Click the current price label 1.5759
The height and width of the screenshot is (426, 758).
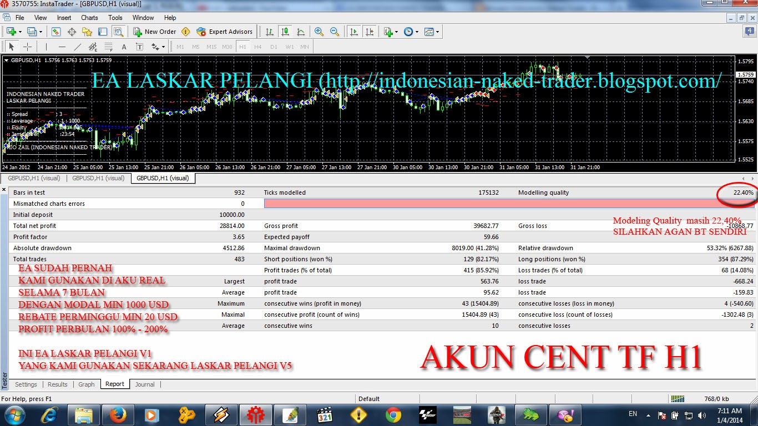746,74
